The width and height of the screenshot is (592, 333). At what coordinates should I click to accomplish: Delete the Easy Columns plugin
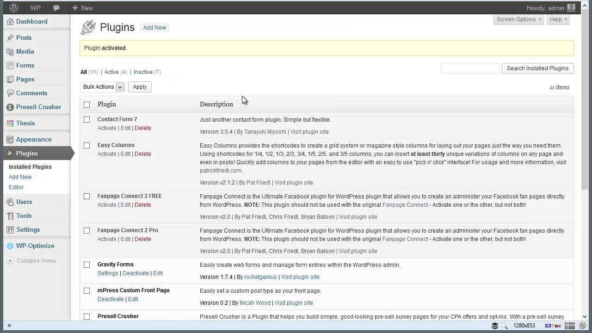point(142,154)
